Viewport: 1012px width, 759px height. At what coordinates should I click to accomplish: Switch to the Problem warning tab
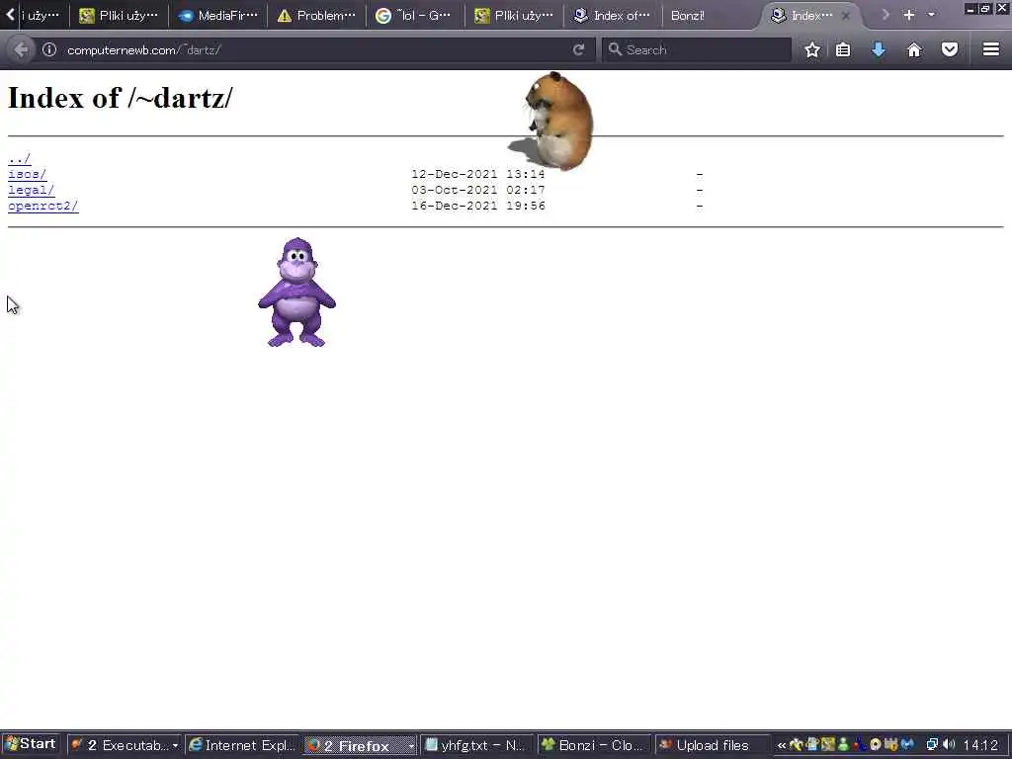[316, 16]
